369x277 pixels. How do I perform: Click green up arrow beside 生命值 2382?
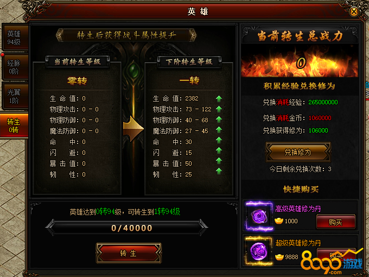219,99
